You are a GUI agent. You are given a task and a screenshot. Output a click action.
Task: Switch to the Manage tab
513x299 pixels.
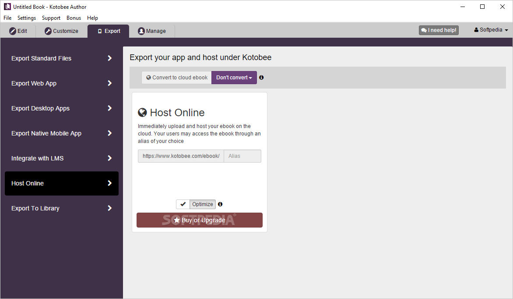(x=152, y=31)
